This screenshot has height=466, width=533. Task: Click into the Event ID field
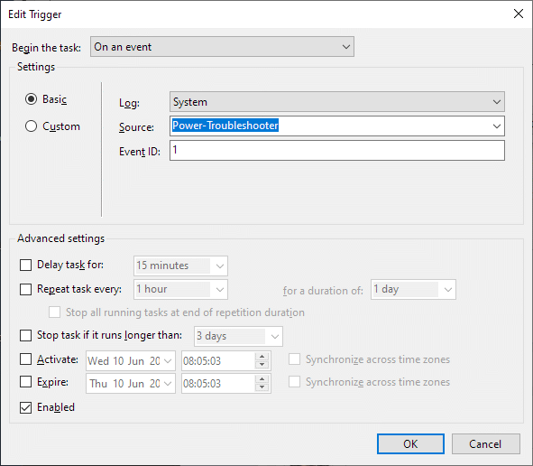point(337,151)
